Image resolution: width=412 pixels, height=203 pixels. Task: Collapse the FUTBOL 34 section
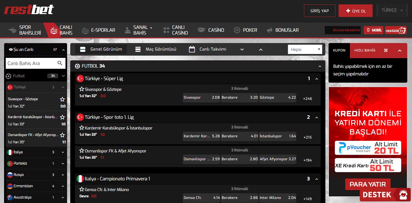point(320,66)
